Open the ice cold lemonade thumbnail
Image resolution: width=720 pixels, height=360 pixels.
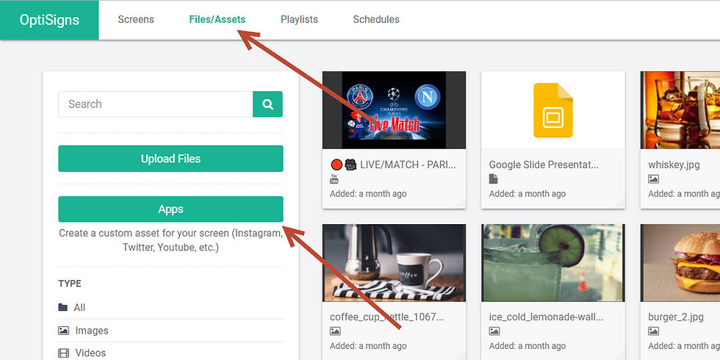552,263
